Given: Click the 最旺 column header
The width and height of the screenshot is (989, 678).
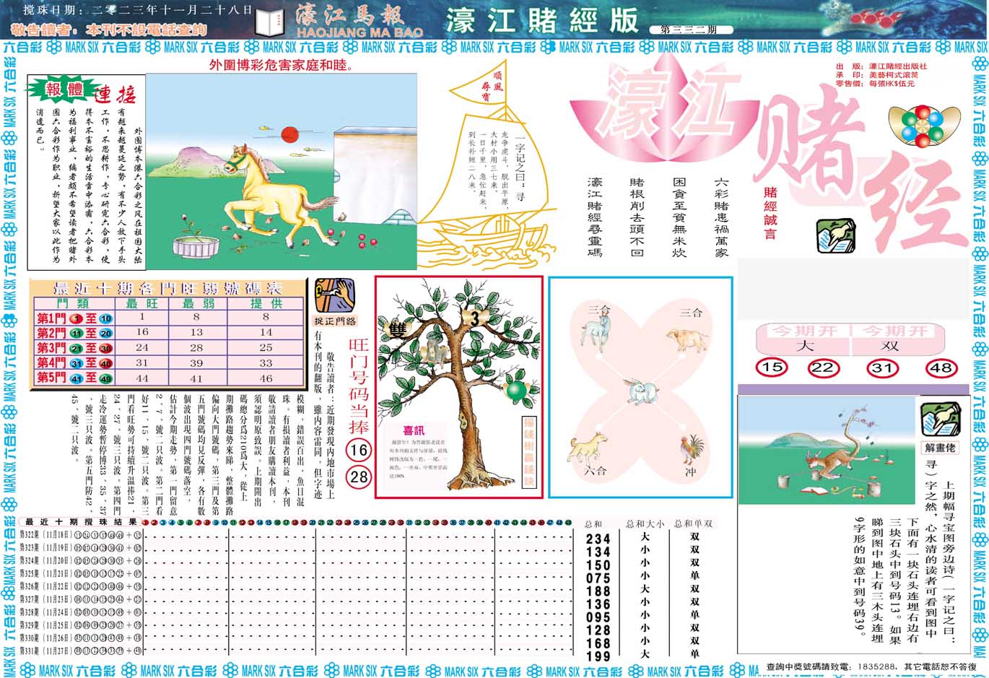Looking at the screenshot, I should tap(142, 303).
